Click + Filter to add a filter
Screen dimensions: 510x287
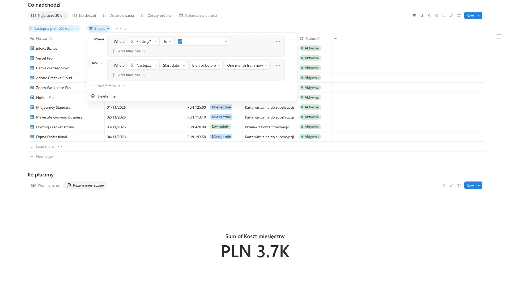[121, 28]
